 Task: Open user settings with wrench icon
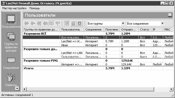pyautogui.click(x=39, y=23)
